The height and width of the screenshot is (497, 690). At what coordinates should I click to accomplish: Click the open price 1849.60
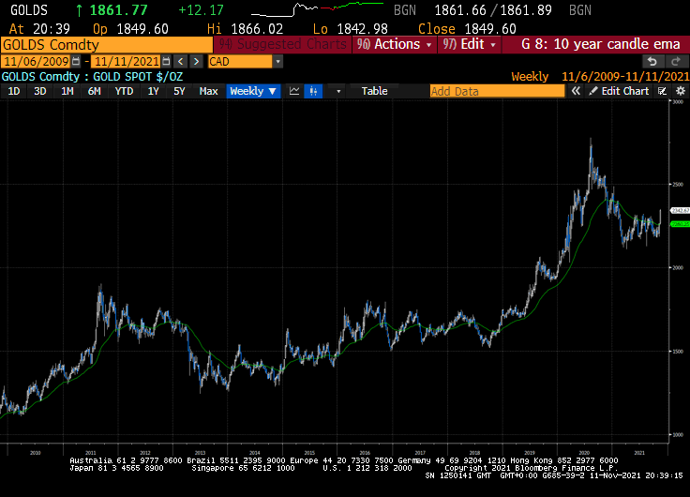[x=142, y=29]
